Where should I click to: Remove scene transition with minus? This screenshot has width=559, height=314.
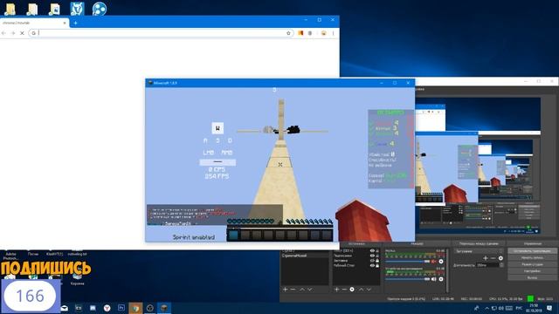[x=493, y=258]
